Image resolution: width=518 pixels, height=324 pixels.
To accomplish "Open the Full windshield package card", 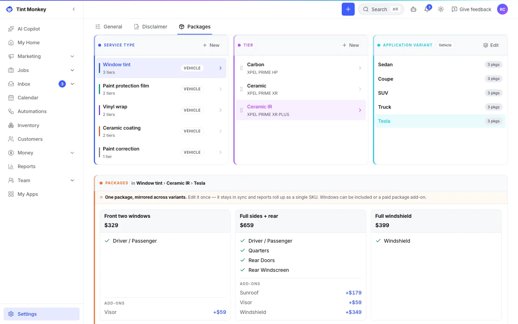I will click(436, 265).
